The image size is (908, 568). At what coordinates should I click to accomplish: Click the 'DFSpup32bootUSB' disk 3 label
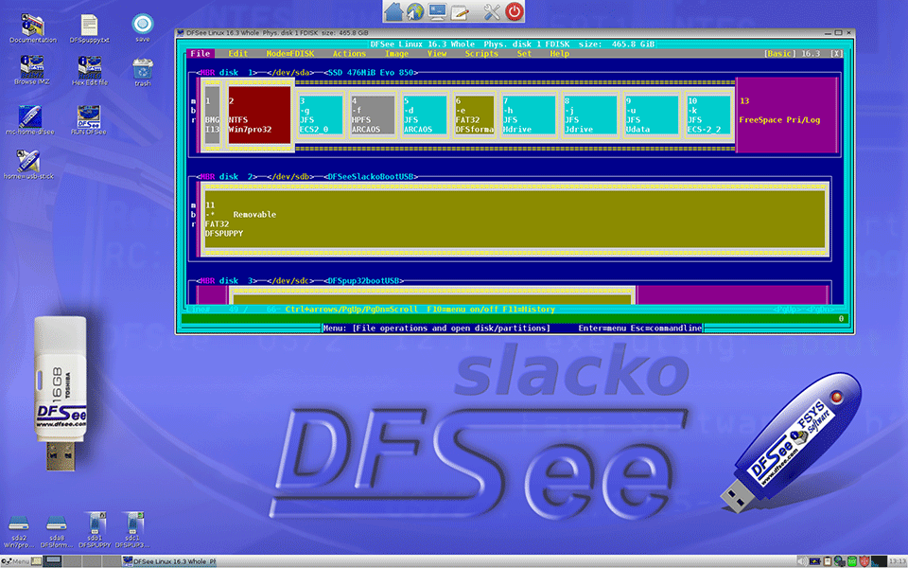coord(363,280)
